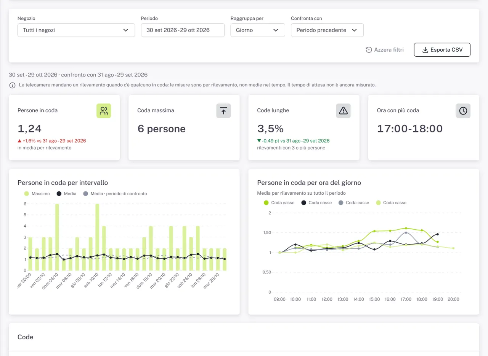Click the -0,49 pt comparison text

[295, 141]
